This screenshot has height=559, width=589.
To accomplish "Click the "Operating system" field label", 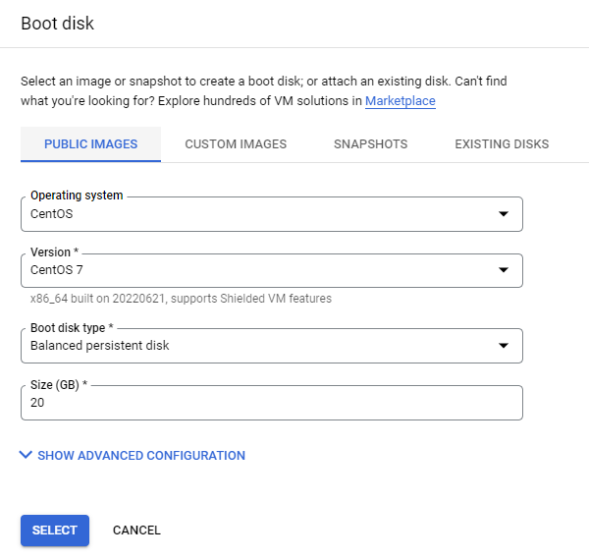I will tap(77, 196).
